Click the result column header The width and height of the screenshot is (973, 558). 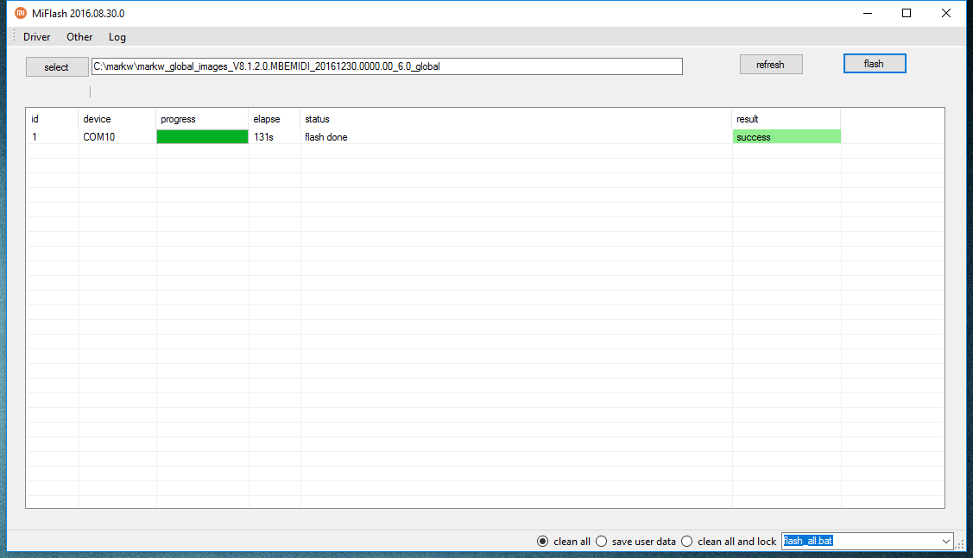coord(787,119)
